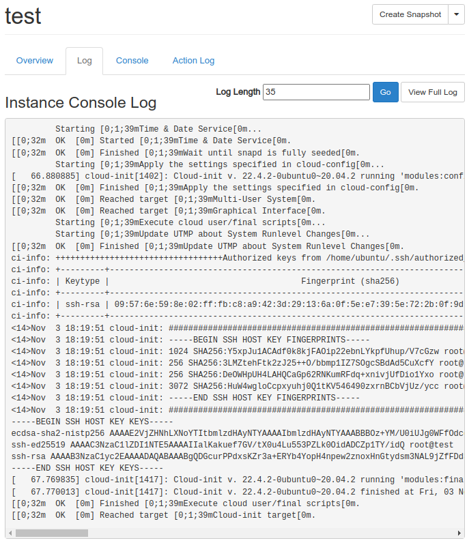Click the Starting Execute cloud user/final scripts line
The image size is (469, 543).
point(190,222)
